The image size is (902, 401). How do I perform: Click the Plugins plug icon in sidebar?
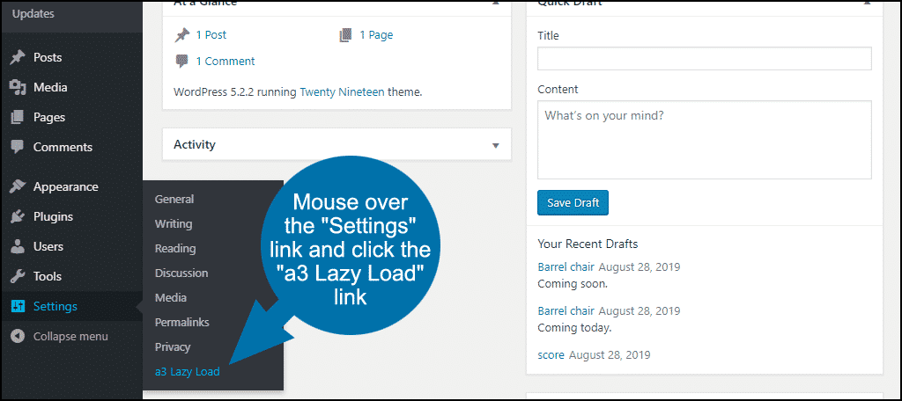coord(18,216)
